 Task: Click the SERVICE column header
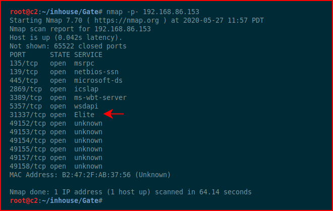point(88,55)
